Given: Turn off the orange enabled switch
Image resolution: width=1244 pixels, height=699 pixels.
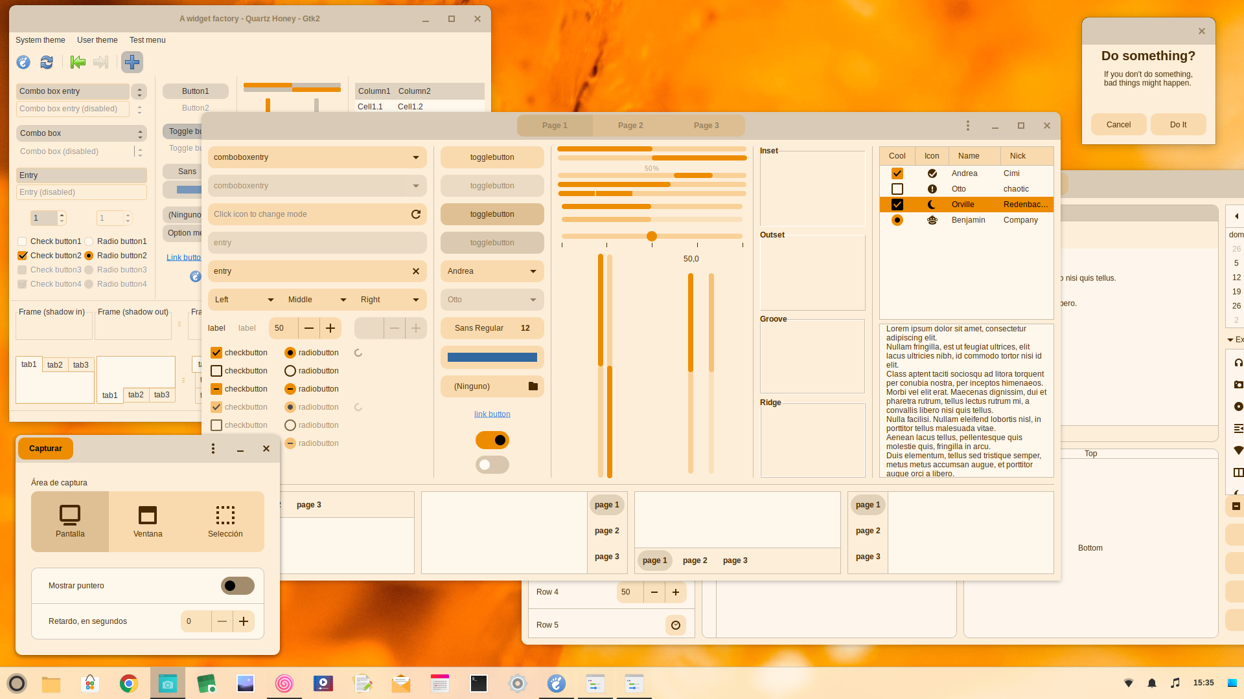Looking at the screenshot, I should pyautogui.click(x=492, y=440).
